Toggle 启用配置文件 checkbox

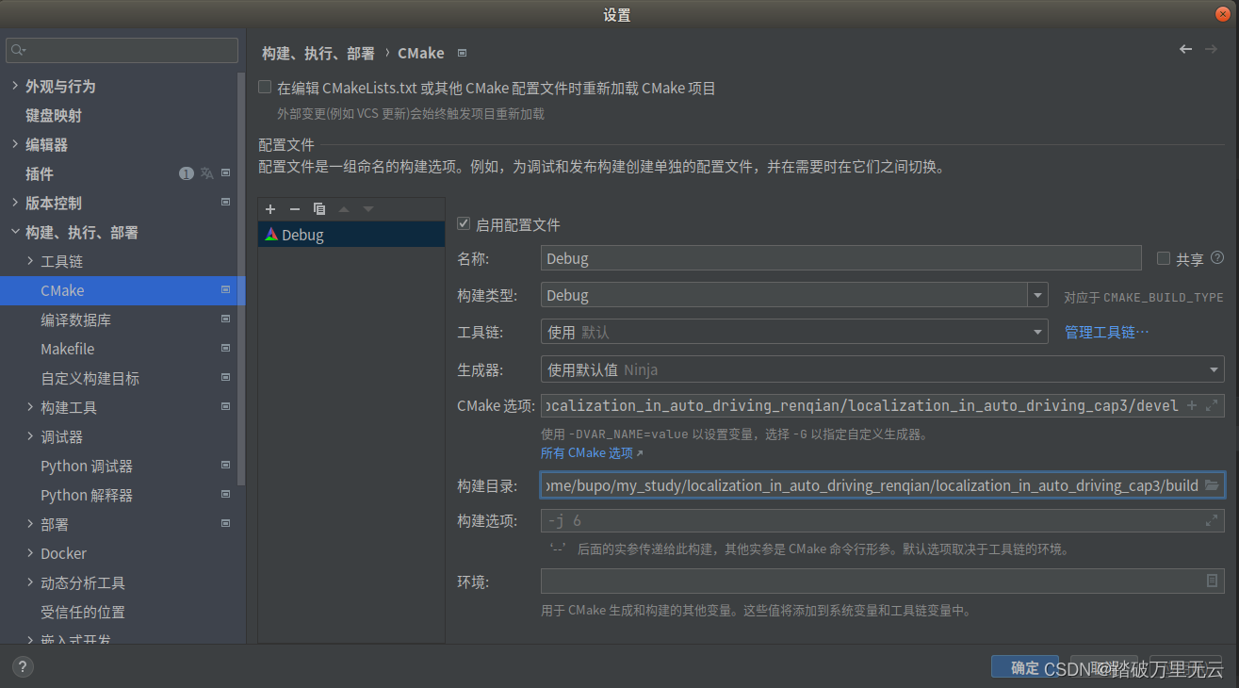463,224
